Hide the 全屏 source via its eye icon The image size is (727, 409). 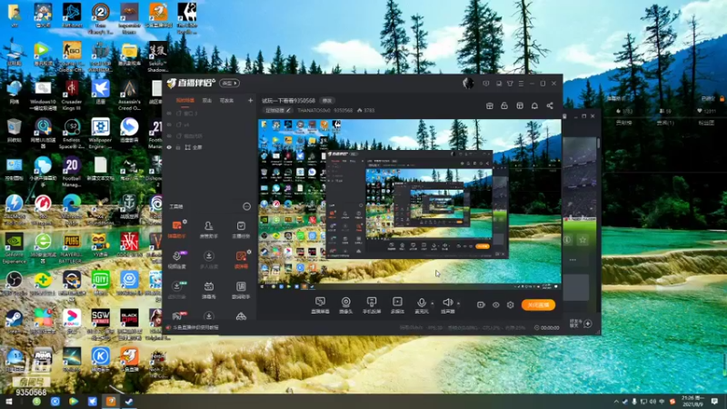tap(169, 147)
